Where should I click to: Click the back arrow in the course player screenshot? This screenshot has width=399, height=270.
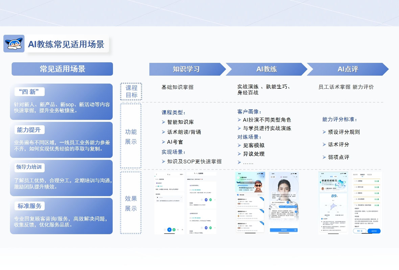[x=156, y=174]
